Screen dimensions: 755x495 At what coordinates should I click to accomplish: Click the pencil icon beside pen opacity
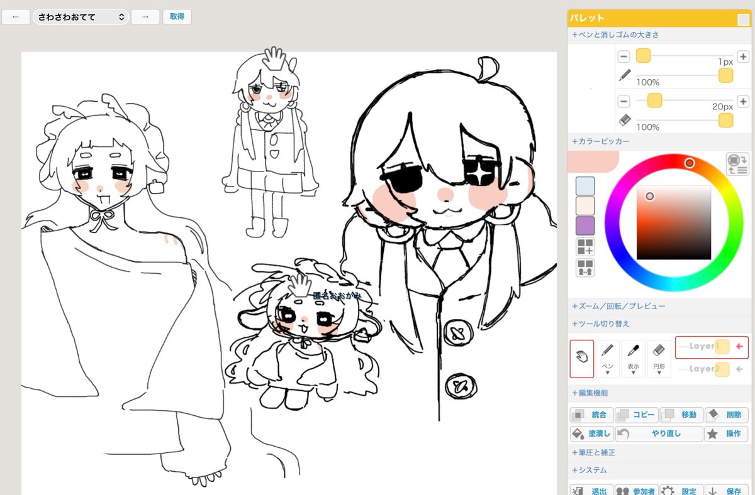624,75
